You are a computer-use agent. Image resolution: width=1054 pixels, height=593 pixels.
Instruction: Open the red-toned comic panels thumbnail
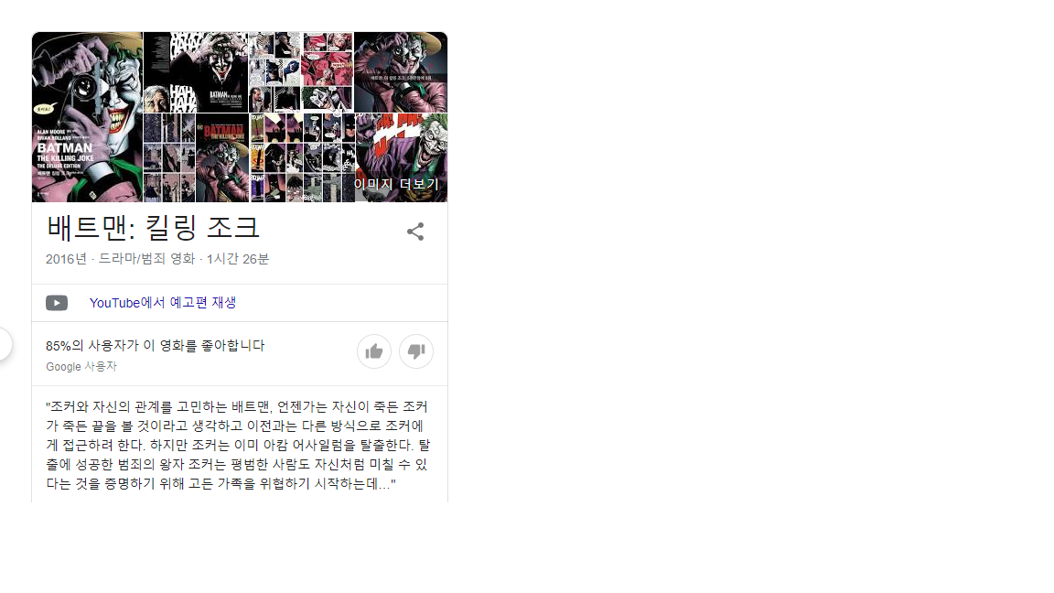tap(327, 72)
